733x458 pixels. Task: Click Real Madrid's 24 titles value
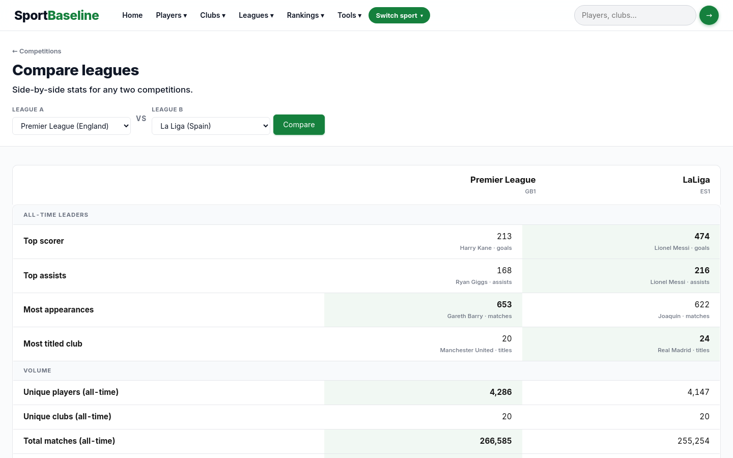pos(704,338)
